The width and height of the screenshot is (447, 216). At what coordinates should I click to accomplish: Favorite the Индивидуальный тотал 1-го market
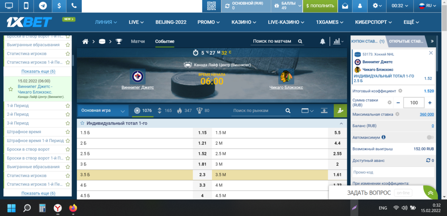point(82,123)
